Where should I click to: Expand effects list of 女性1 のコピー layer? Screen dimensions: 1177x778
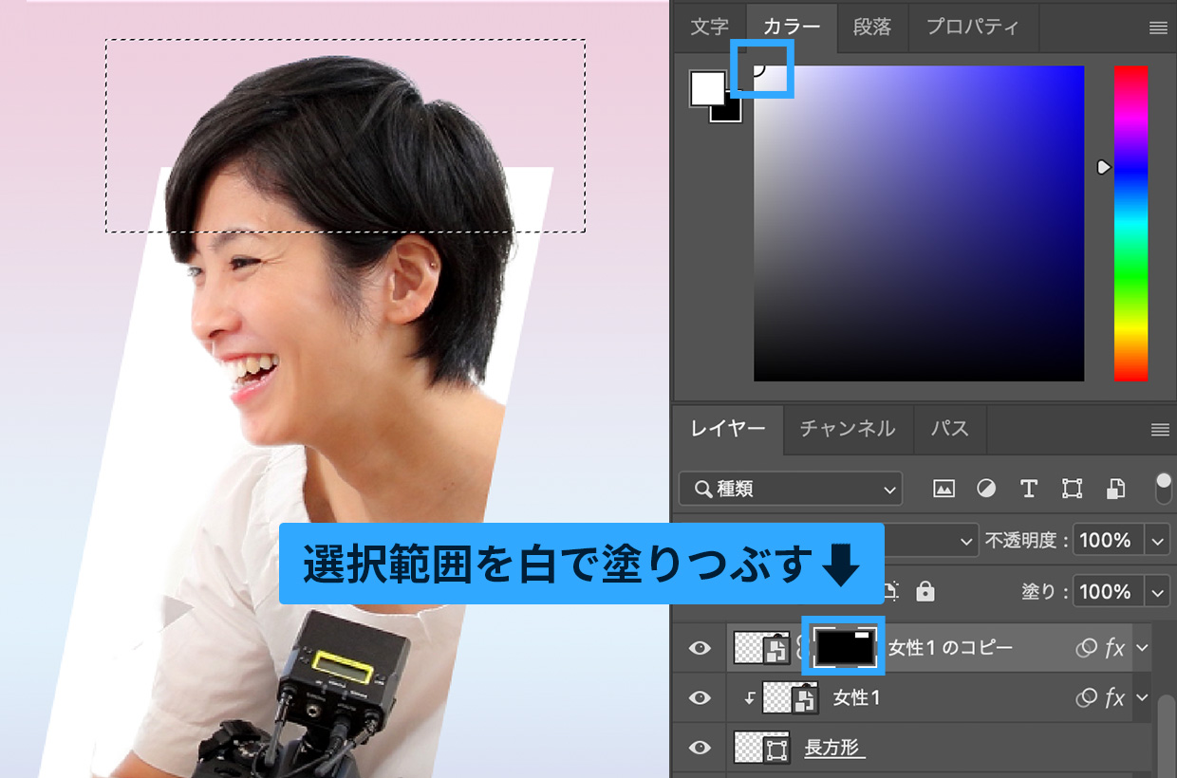(x=1142, y=648)
